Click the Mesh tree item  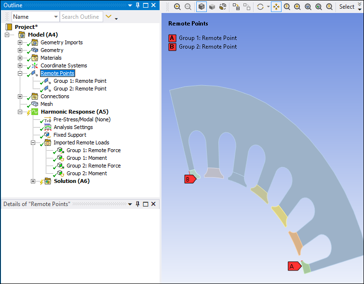(x=47, y=104)
